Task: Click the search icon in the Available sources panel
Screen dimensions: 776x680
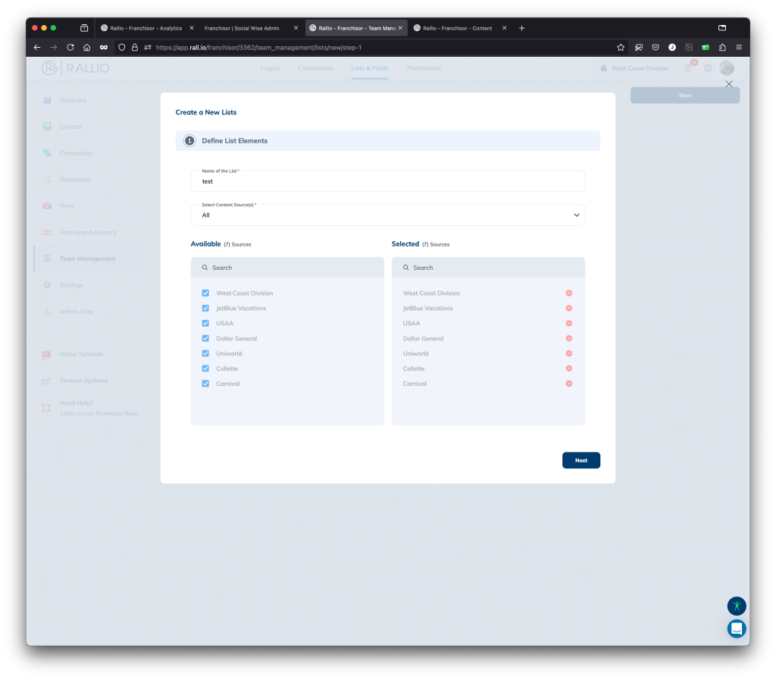Action: click(205, 268)
